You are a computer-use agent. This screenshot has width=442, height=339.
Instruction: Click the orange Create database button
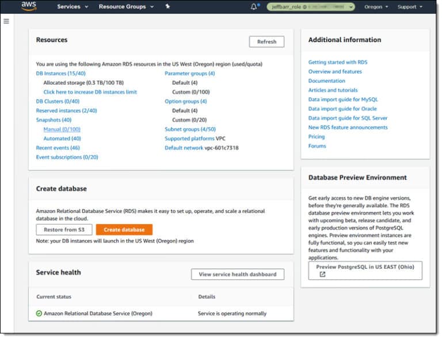tap(124, 230)
